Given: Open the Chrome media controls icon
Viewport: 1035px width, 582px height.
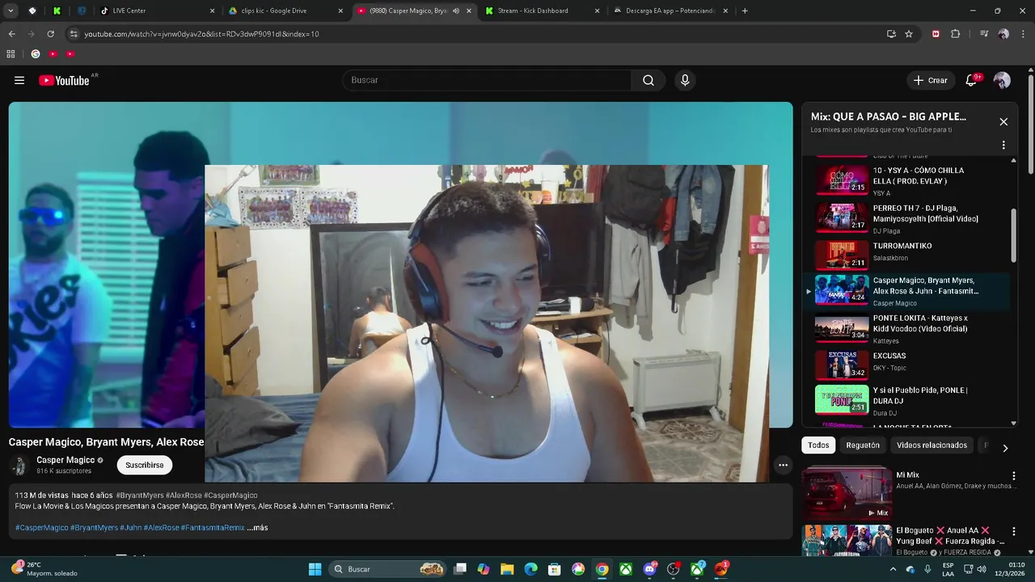Looking at the screenshot, I should point(984,34).
